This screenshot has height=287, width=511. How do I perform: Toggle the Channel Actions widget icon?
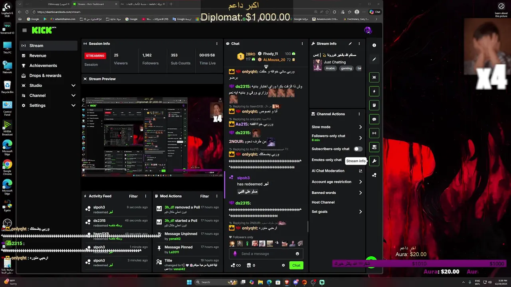[x=374, y=147]
